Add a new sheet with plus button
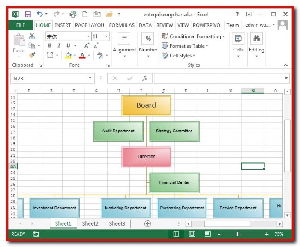The image size is (300, 247). click(147, 224)
